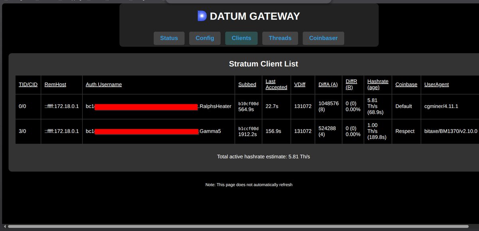479x231 pixels.
Task: Click the DiffR (R) column header
Action: pyautogui.click(x=351, y=84)
